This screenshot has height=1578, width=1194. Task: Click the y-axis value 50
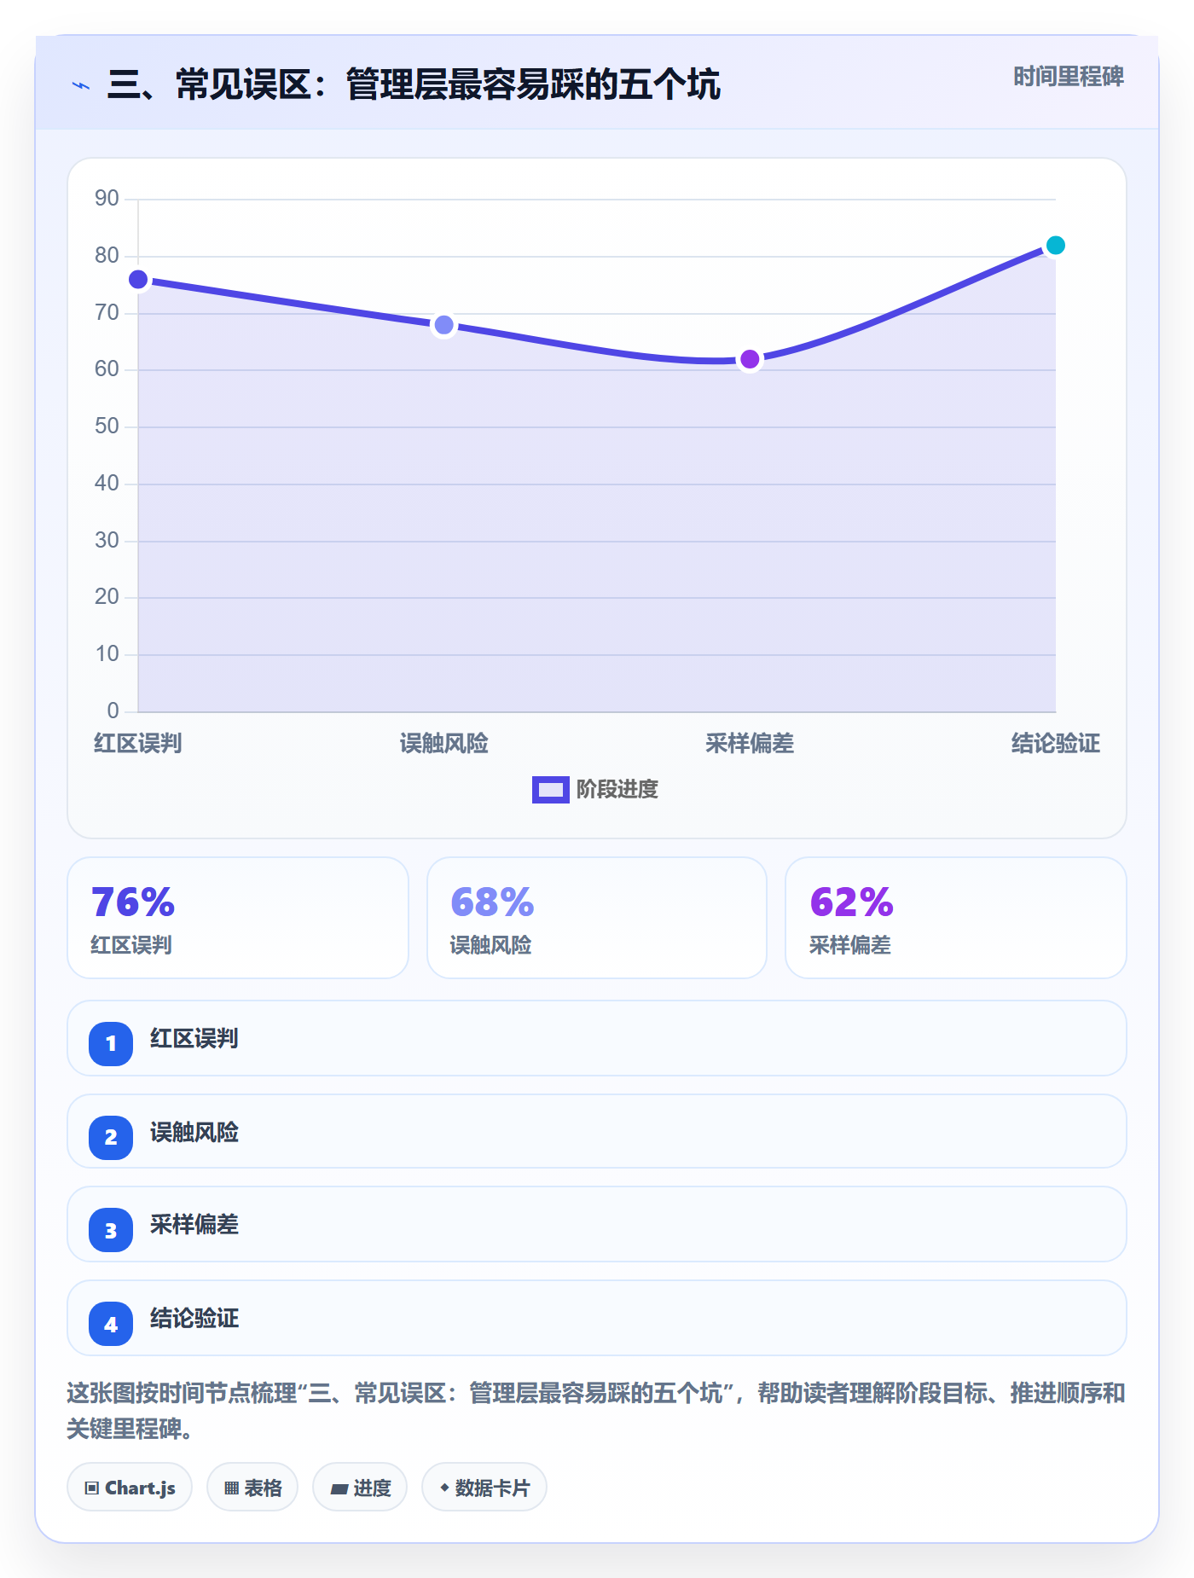pyautogui.click(x=107, y=426)
